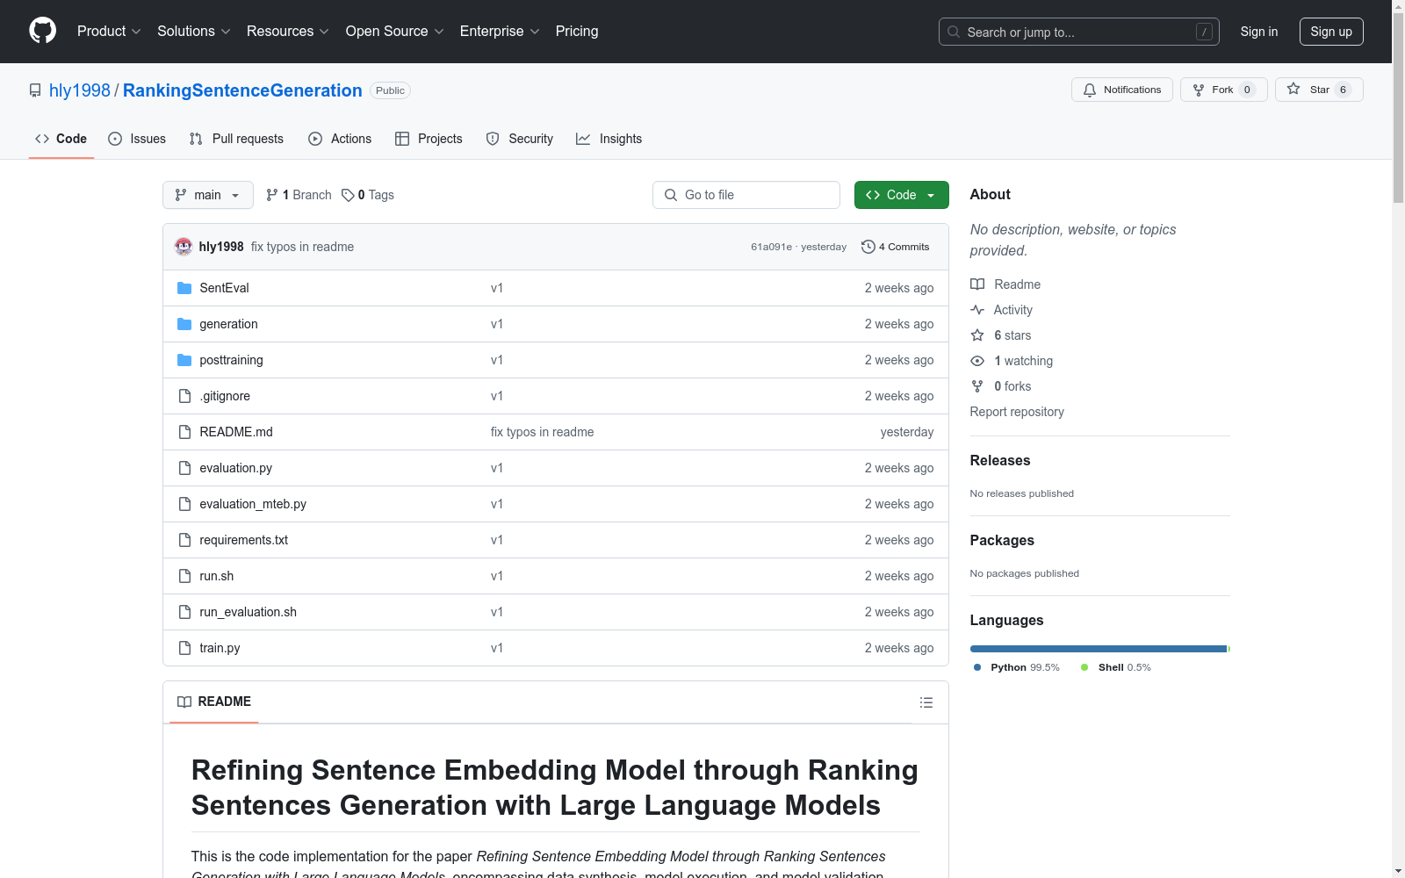Open the RankingSentenceGeneration repository link
The height and width of the screenshot is (878, 1405).
click(x=242, y=90)
